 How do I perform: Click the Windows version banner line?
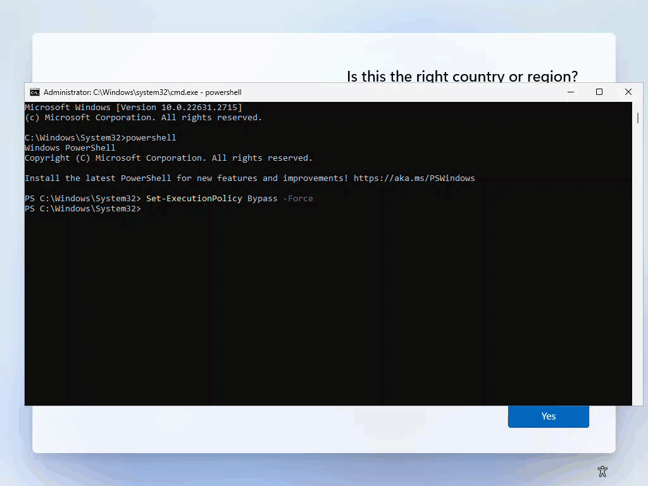[x=133, y=107]
